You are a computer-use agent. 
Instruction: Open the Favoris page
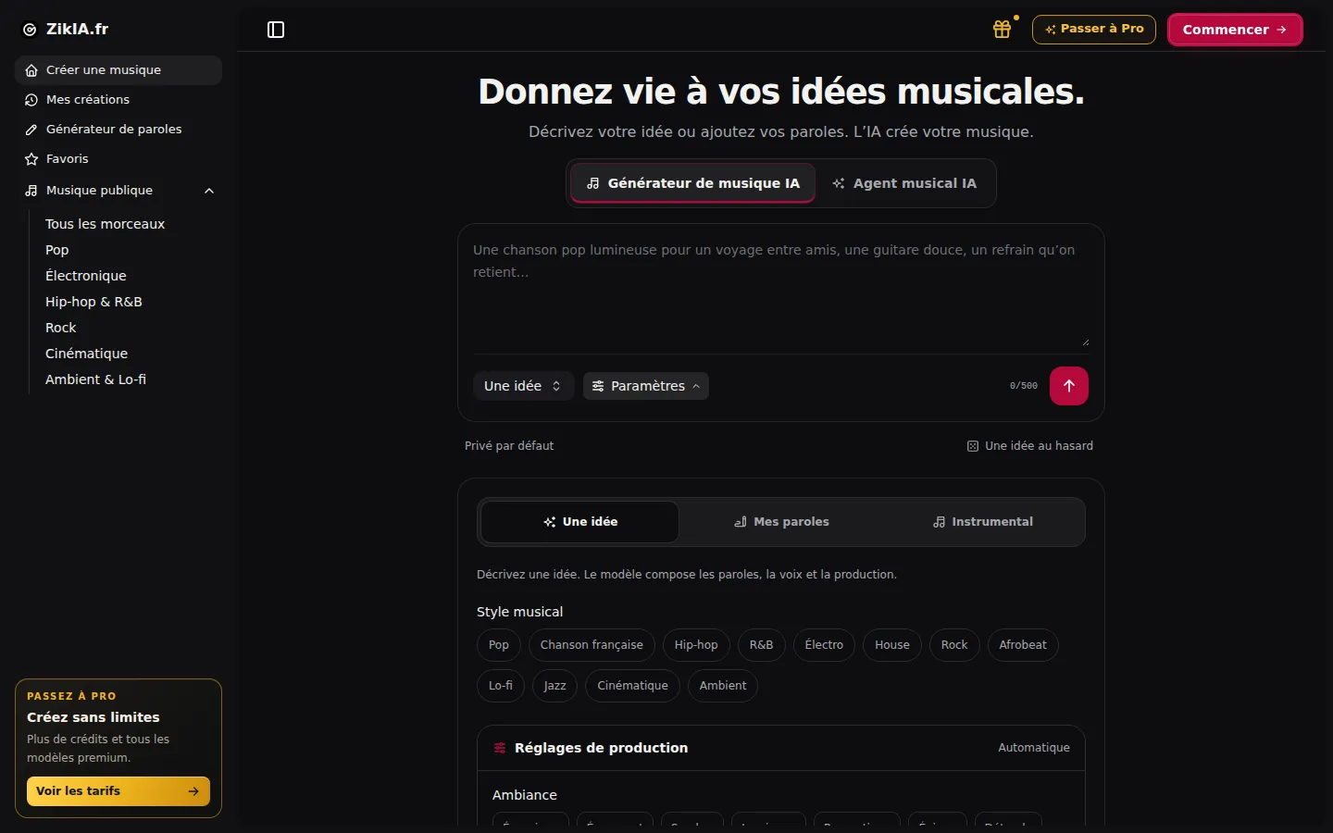pyautogui.click(x=118, y=159)
